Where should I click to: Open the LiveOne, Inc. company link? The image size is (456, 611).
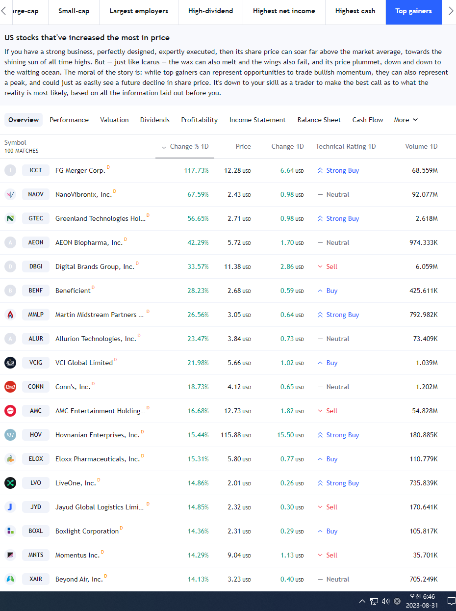(x=76, y=483)
